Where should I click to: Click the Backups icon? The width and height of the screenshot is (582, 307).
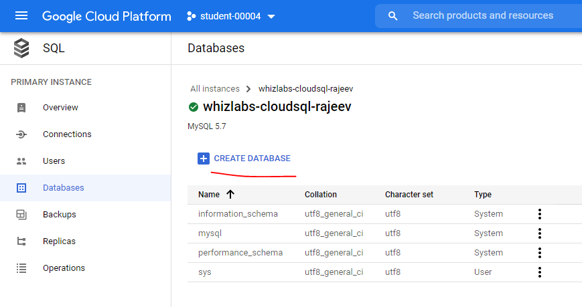pos(21,214)
